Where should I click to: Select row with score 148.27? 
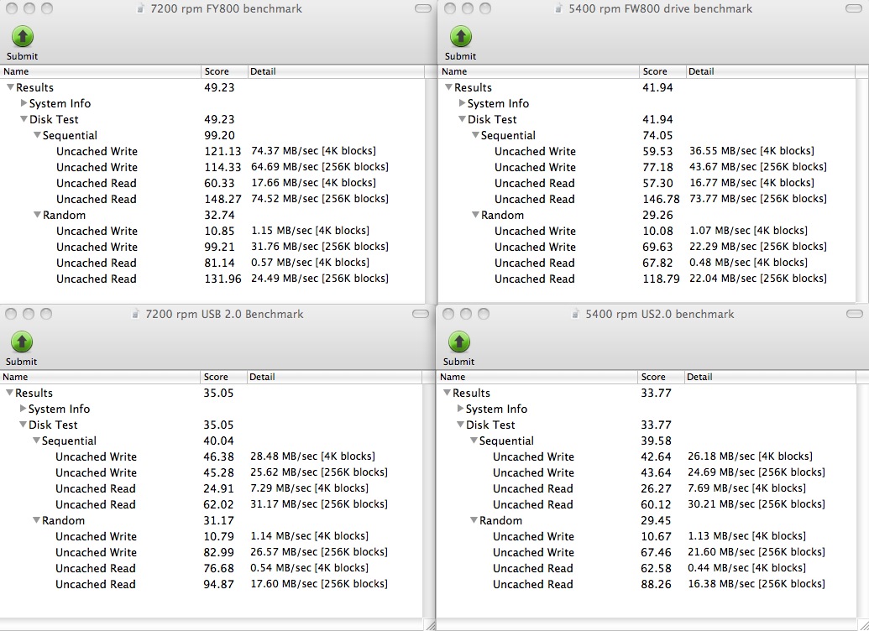(212, 199)
